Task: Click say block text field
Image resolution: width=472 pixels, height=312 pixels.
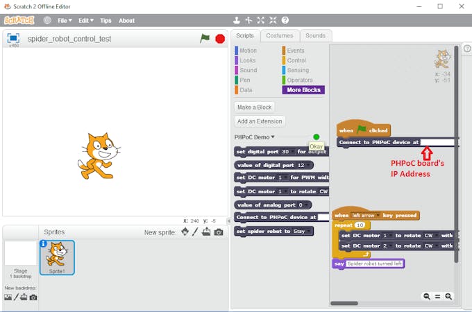Action: tap(374, 263)
